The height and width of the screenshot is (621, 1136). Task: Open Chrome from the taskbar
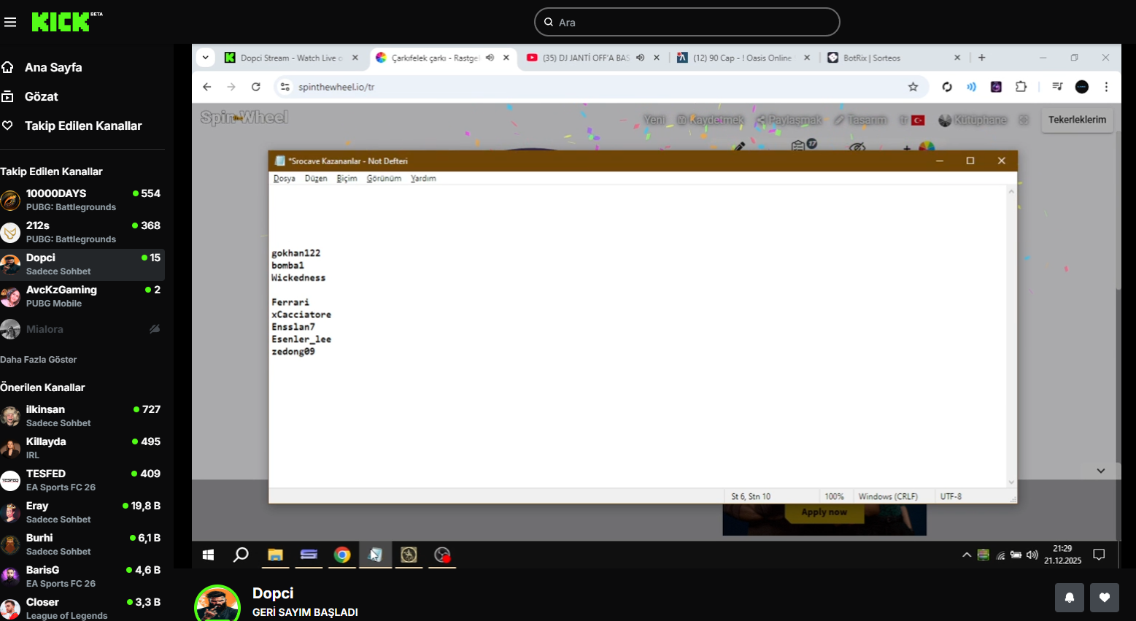pos(342,555)
